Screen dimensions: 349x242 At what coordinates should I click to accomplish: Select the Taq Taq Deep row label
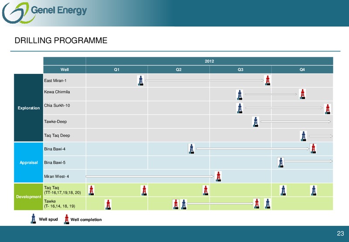(57, 135)
